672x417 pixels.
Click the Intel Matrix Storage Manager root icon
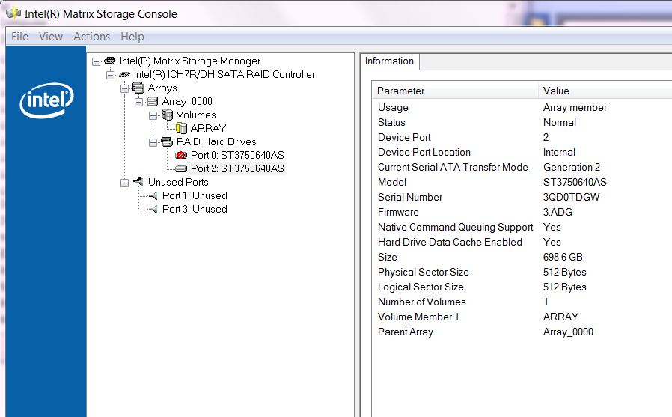(110, 61)
